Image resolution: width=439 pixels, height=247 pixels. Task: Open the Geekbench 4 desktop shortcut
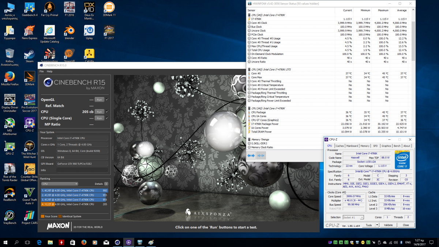(x=29, y=10)
